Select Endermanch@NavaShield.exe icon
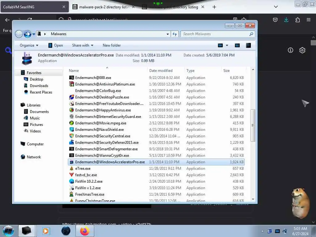 point(72,129)
